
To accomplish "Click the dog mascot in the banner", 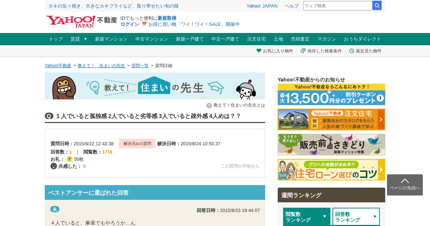I will click(246, 90).
